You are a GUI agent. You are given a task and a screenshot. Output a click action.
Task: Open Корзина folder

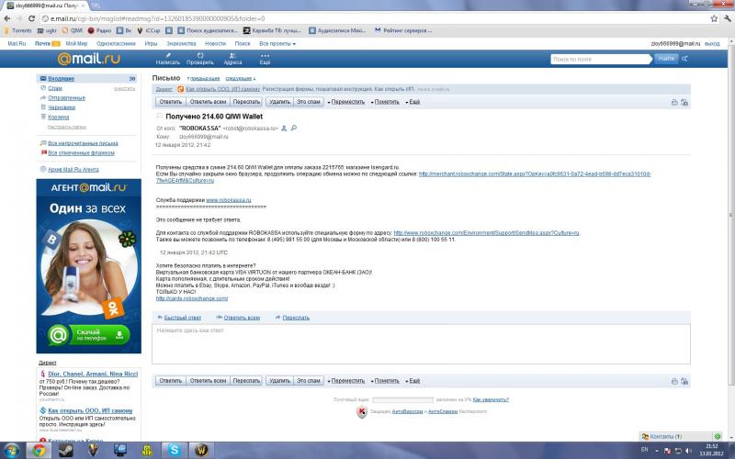click(x=58, y=118)
